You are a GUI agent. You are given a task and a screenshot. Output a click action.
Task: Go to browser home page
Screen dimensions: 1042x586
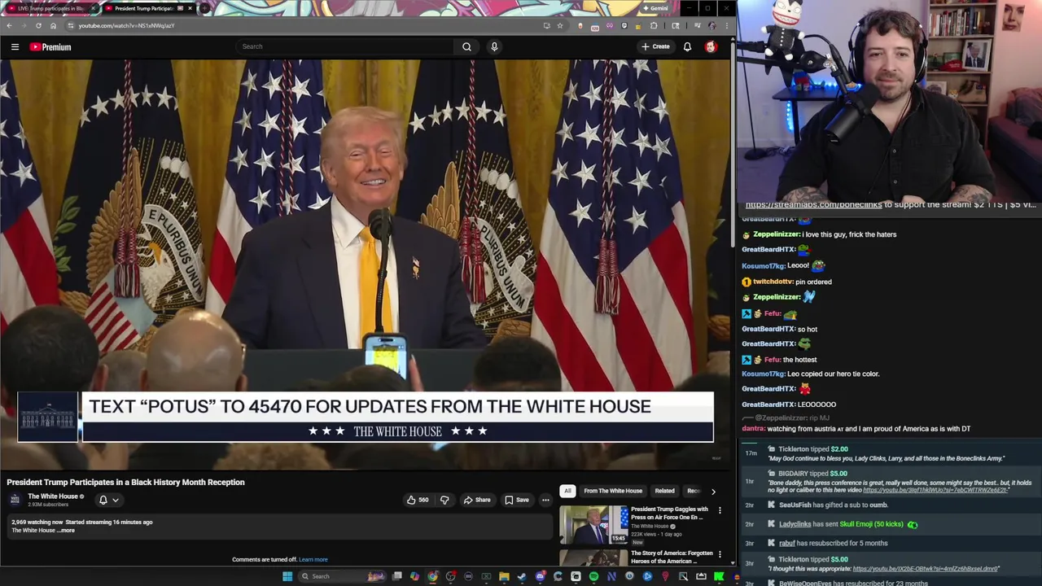[x=54, y=25]
